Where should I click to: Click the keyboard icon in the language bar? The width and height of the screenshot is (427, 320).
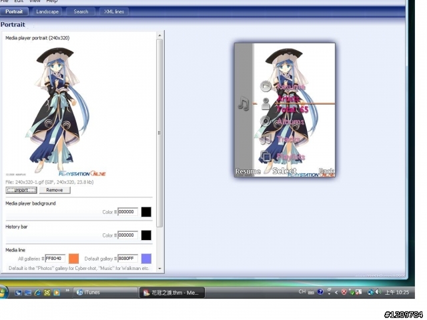pyautogui.click(x=311, y=292)
